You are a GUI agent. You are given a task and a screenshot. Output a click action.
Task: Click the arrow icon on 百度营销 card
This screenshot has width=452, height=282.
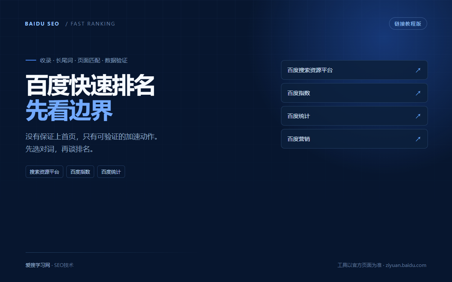point(418,139)
